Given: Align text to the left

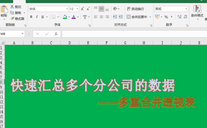Looking at the screenshot, I should pos(96,17).
